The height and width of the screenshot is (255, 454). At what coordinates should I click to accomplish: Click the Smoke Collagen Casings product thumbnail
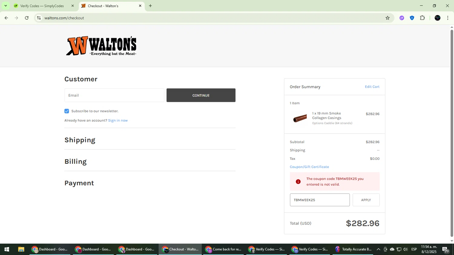point(300,118)
